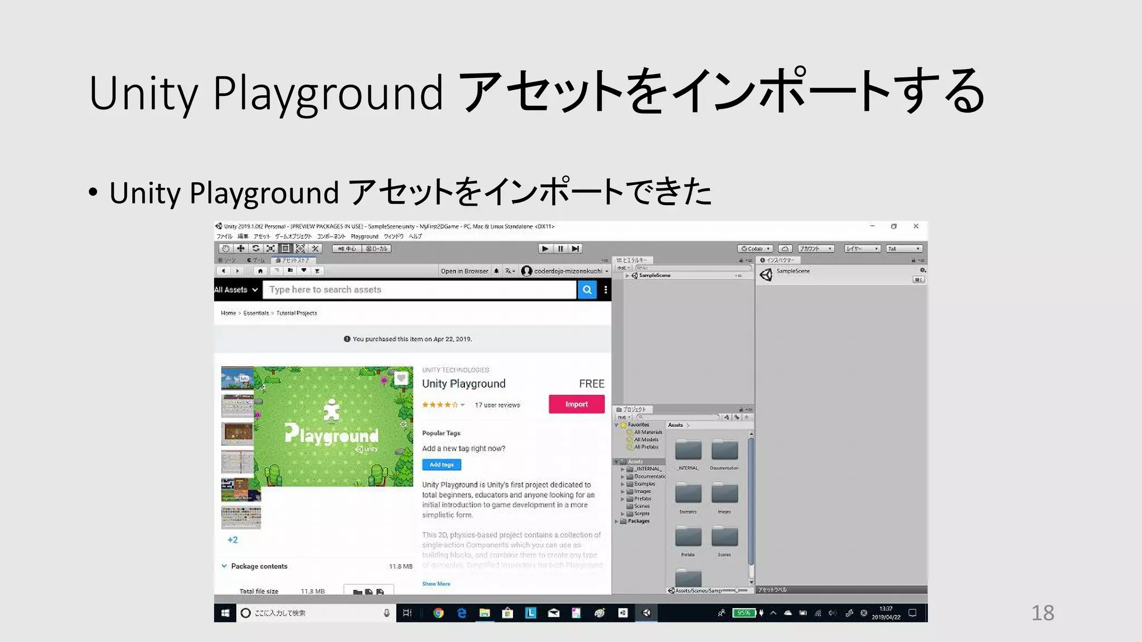Screen dimensions: 1142x642
Task: Open the Playground menu
Action: (365, 236)
